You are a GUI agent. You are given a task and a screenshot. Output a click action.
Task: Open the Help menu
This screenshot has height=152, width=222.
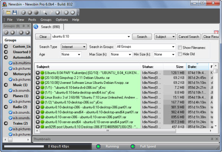[x=76, y=20]
